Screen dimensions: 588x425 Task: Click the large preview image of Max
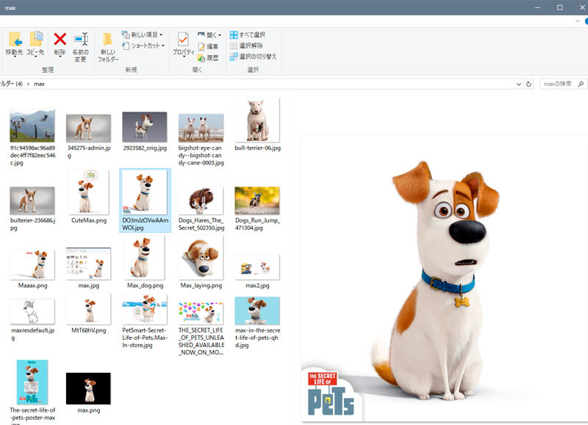445,278
